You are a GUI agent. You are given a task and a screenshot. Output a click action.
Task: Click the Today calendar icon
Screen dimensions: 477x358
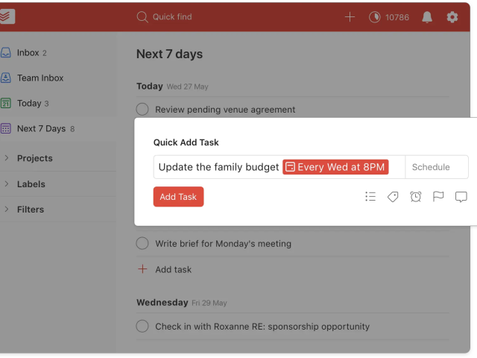tap(6, 103)
